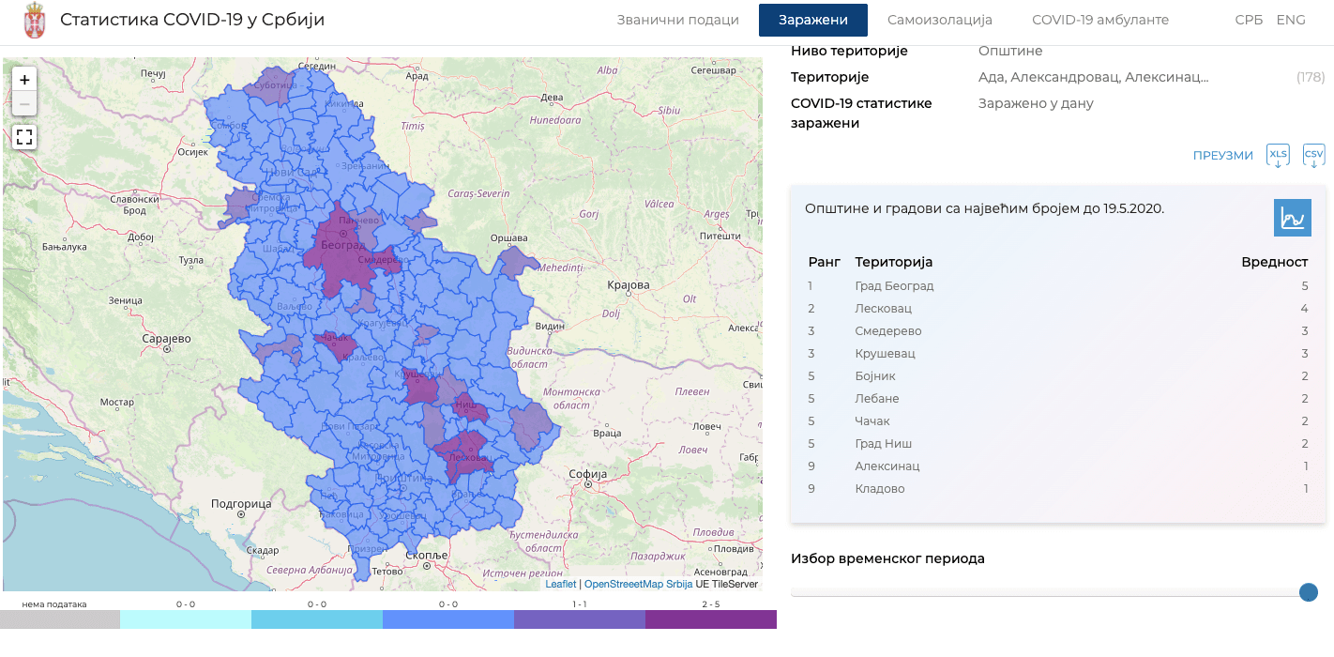Download data as CSV file
The height and width of the screenshot is (657, 1334).
tap(1313, 156)
